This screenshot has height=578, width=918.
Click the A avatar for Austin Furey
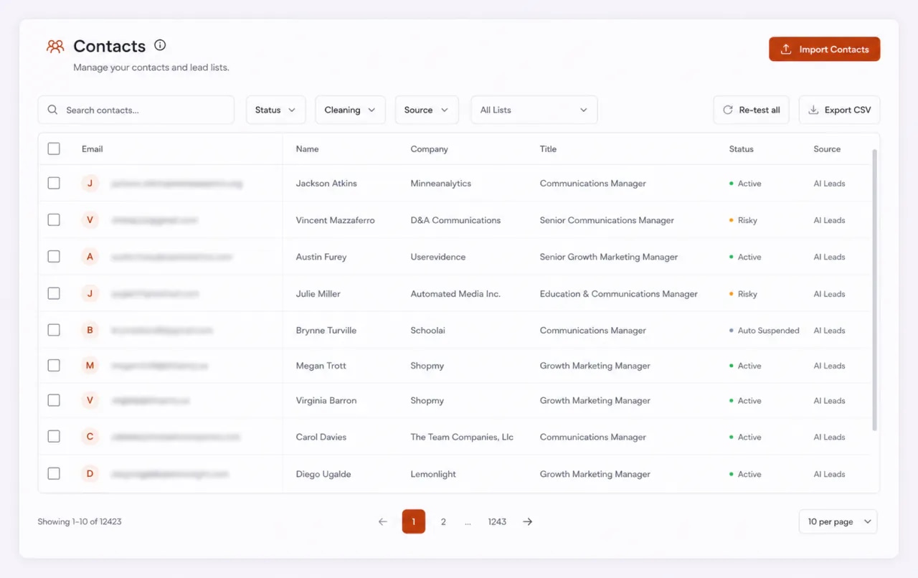click(x=90, y=256)
